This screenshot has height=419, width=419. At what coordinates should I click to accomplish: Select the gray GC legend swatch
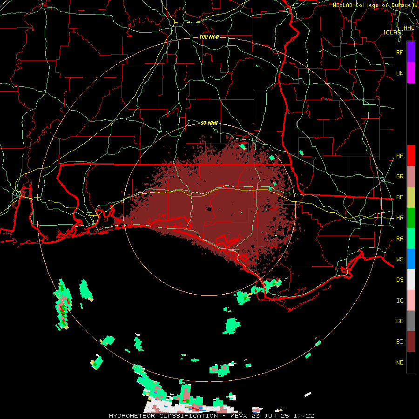pos(411,321)
